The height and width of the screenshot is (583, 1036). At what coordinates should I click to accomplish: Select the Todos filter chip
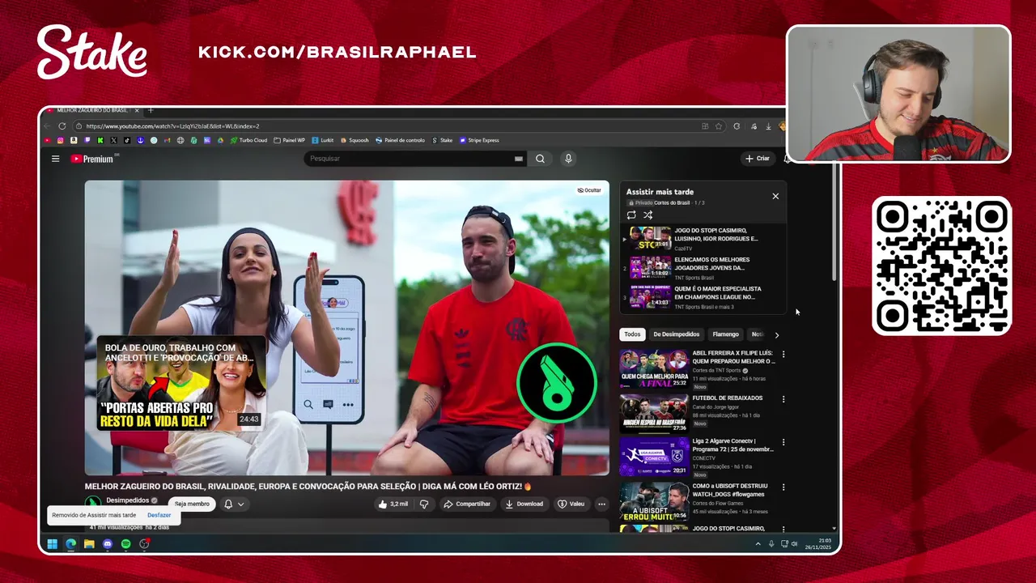pos(632,334)
